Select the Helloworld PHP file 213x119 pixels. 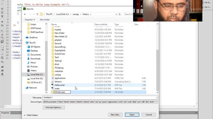99,85
